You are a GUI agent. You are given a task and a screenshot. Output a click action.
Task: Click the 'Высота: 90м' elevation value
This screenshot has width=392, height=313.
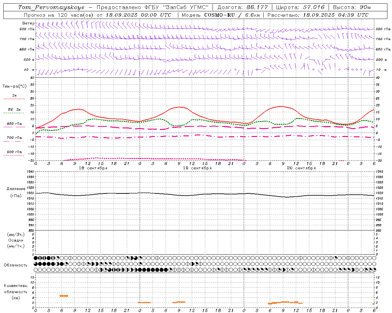[352, 7]
